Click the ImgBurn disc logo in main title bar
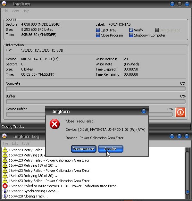The height and width of the screenshot is (201, 192). click(x=4, y=4)
